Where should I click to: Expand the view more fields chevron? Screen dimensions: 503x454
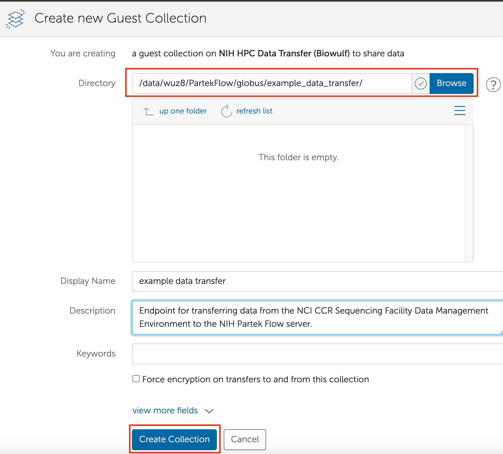pyautogui.click(x=209, y=411)
